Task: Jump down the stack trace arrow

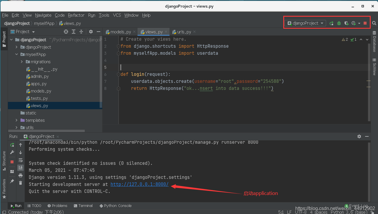Action: (x=21, y=153)
